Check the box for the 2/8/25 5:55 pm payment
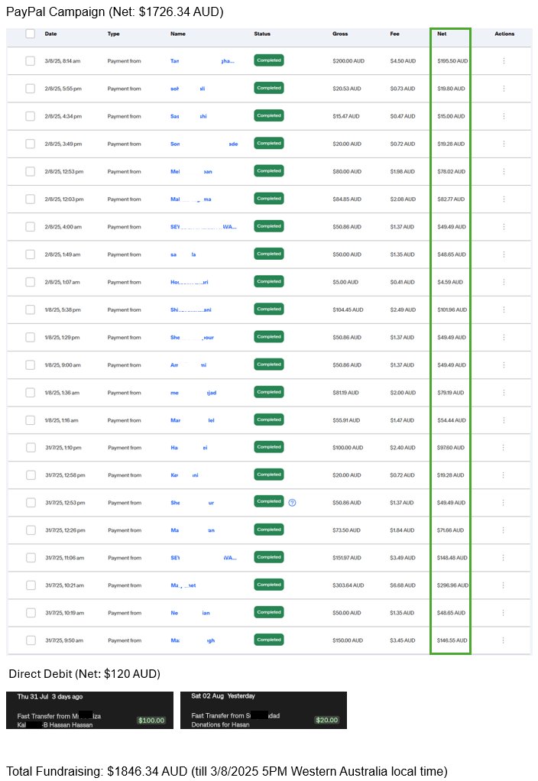 [x=31, y=89]
